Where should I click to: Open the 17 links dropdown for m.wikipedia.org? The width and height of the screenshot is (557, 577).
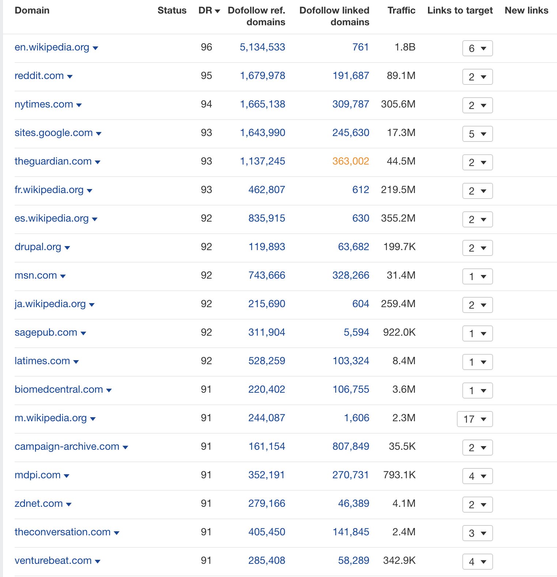475,419
